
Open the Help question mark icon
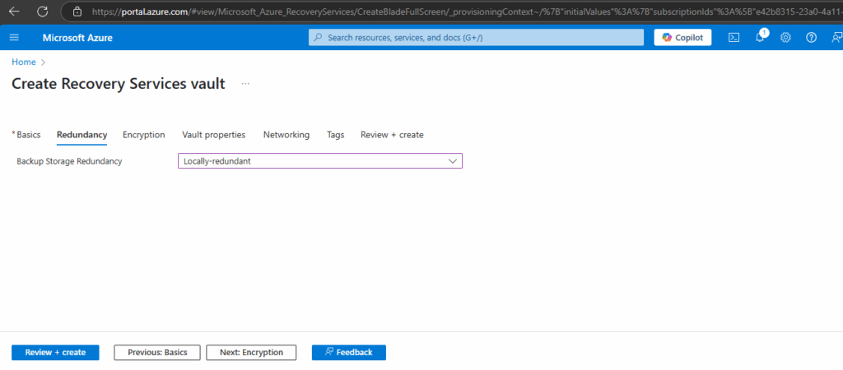811,38
